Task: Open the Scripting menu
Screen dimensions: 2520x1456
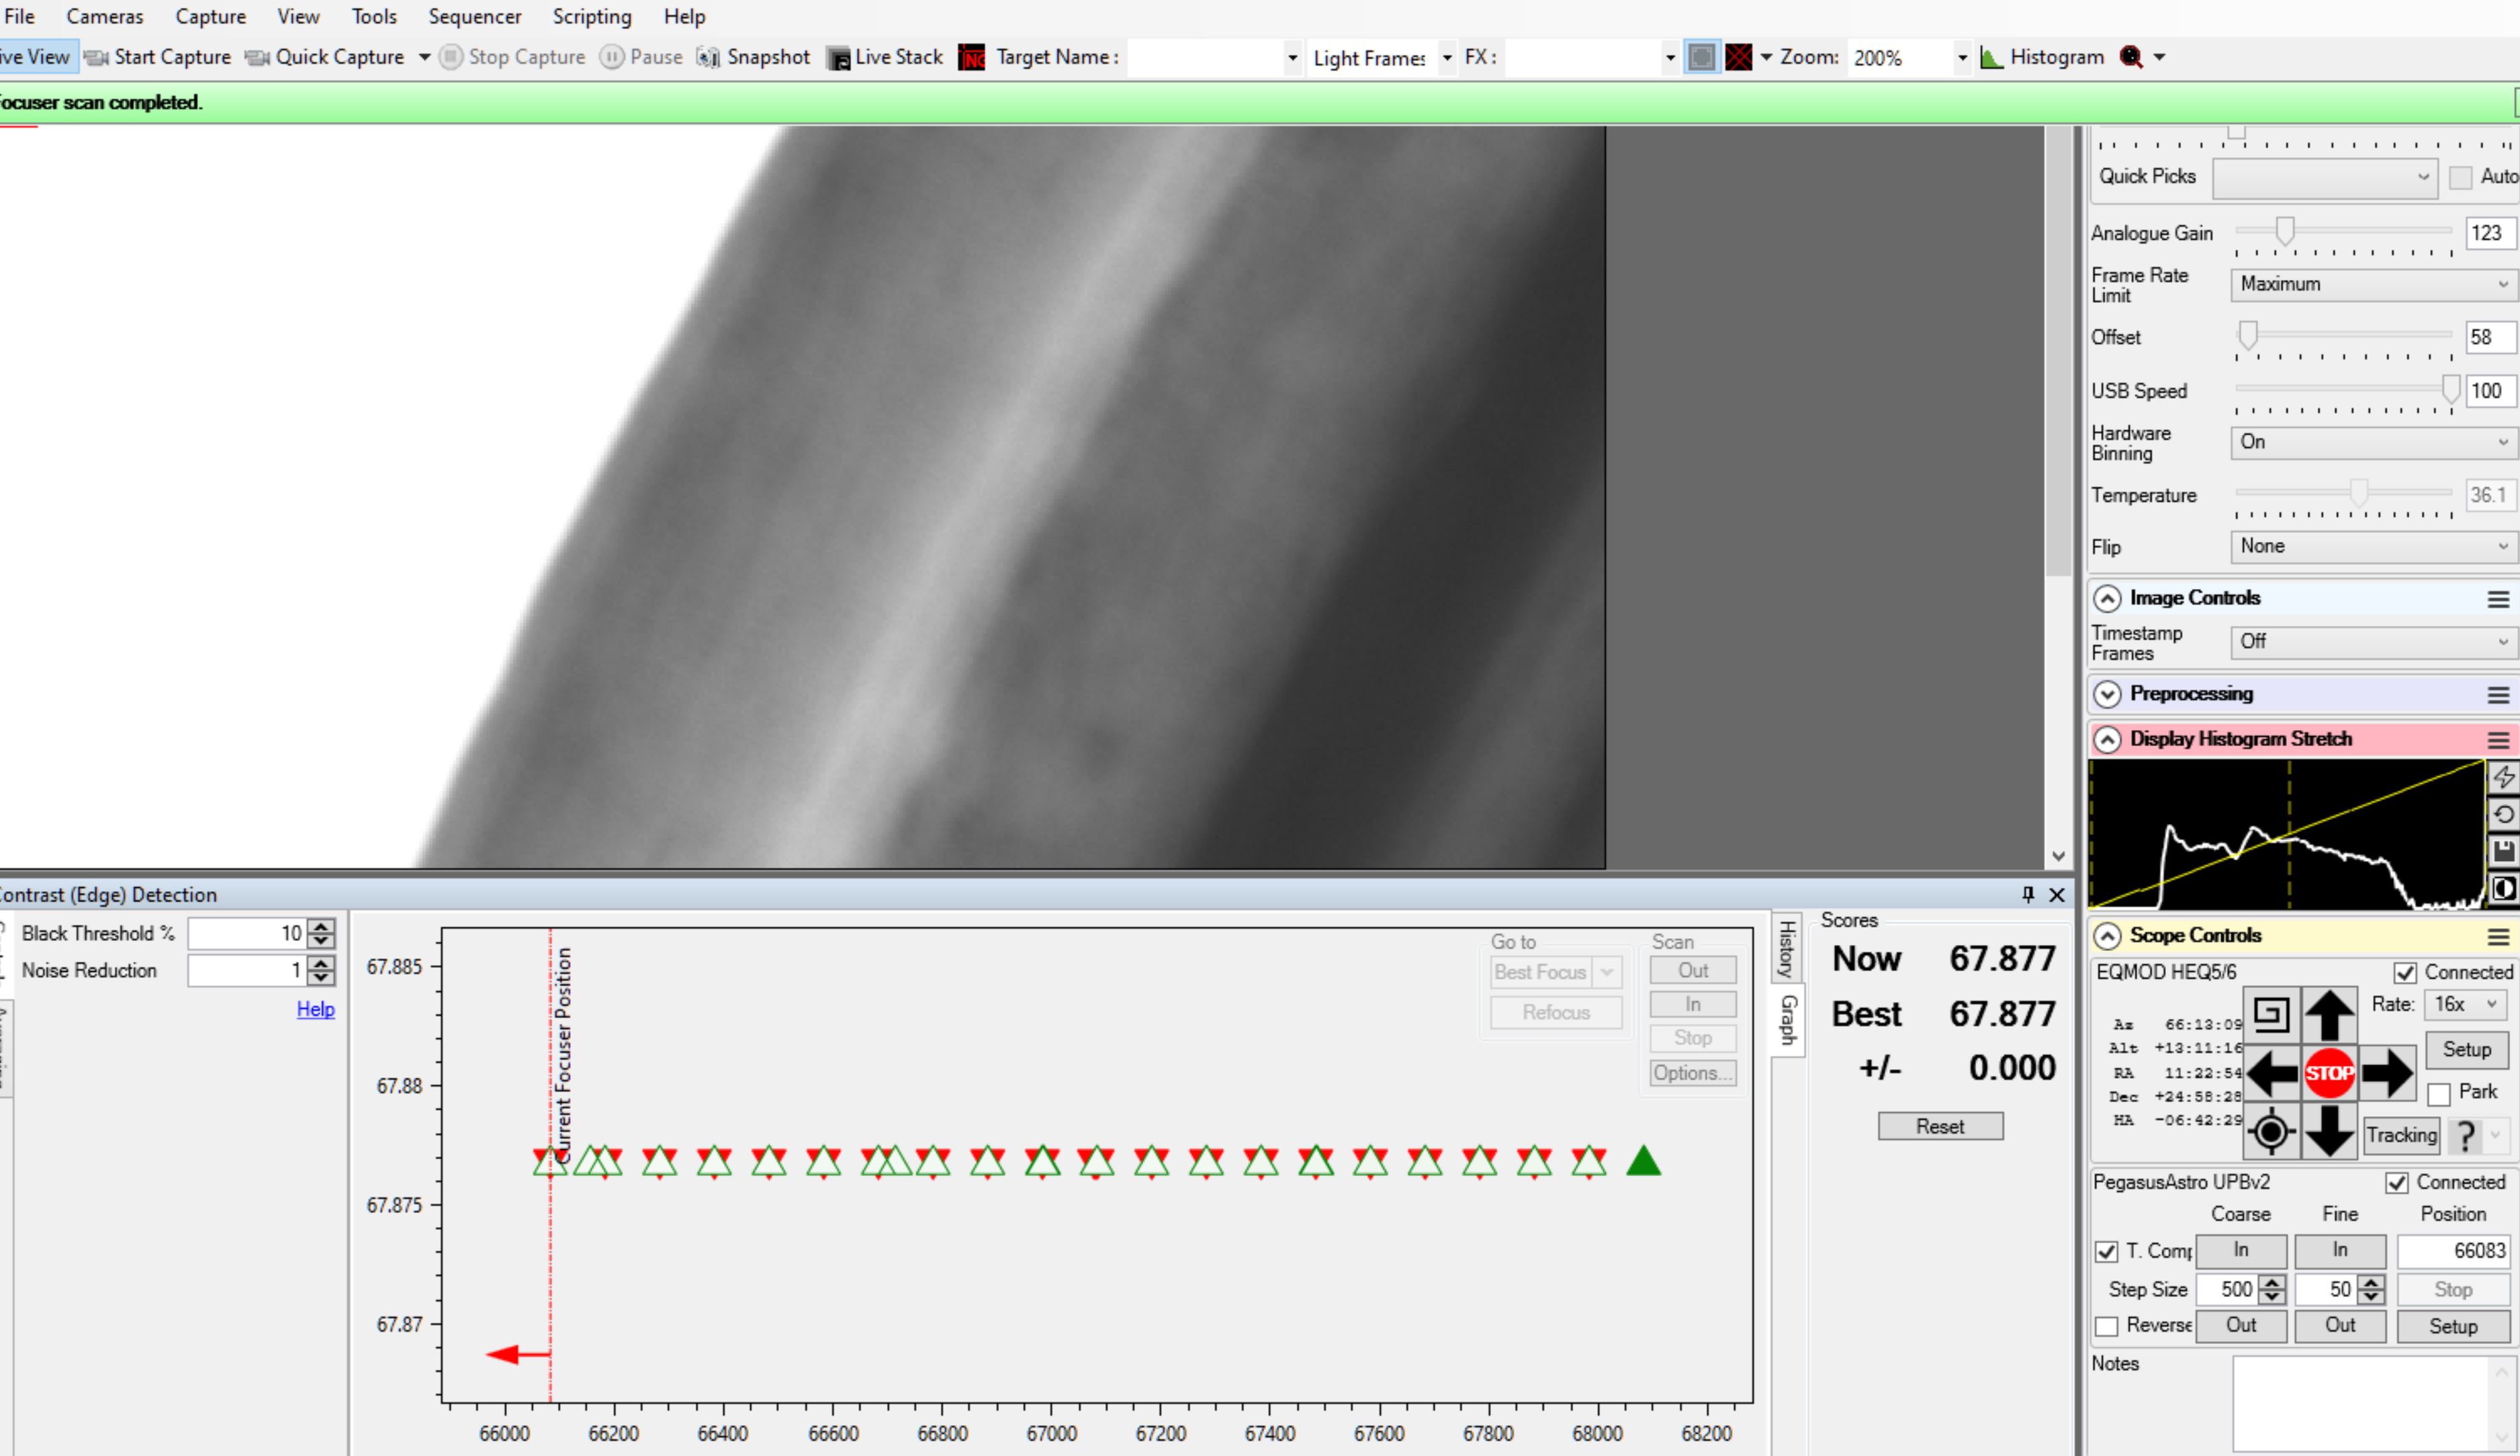Action: (592, 16)
